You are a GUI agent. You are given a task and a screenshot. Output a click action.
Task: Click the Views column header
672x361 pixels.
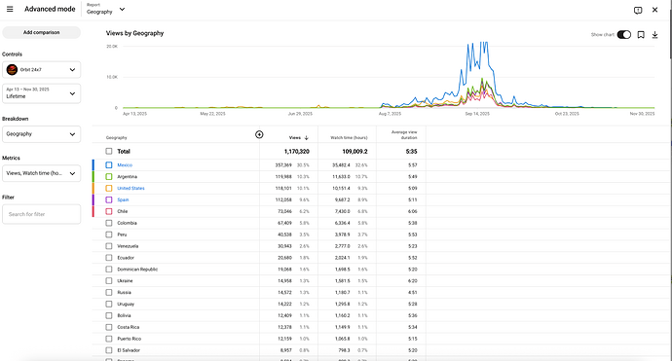(x=294, y=138)
